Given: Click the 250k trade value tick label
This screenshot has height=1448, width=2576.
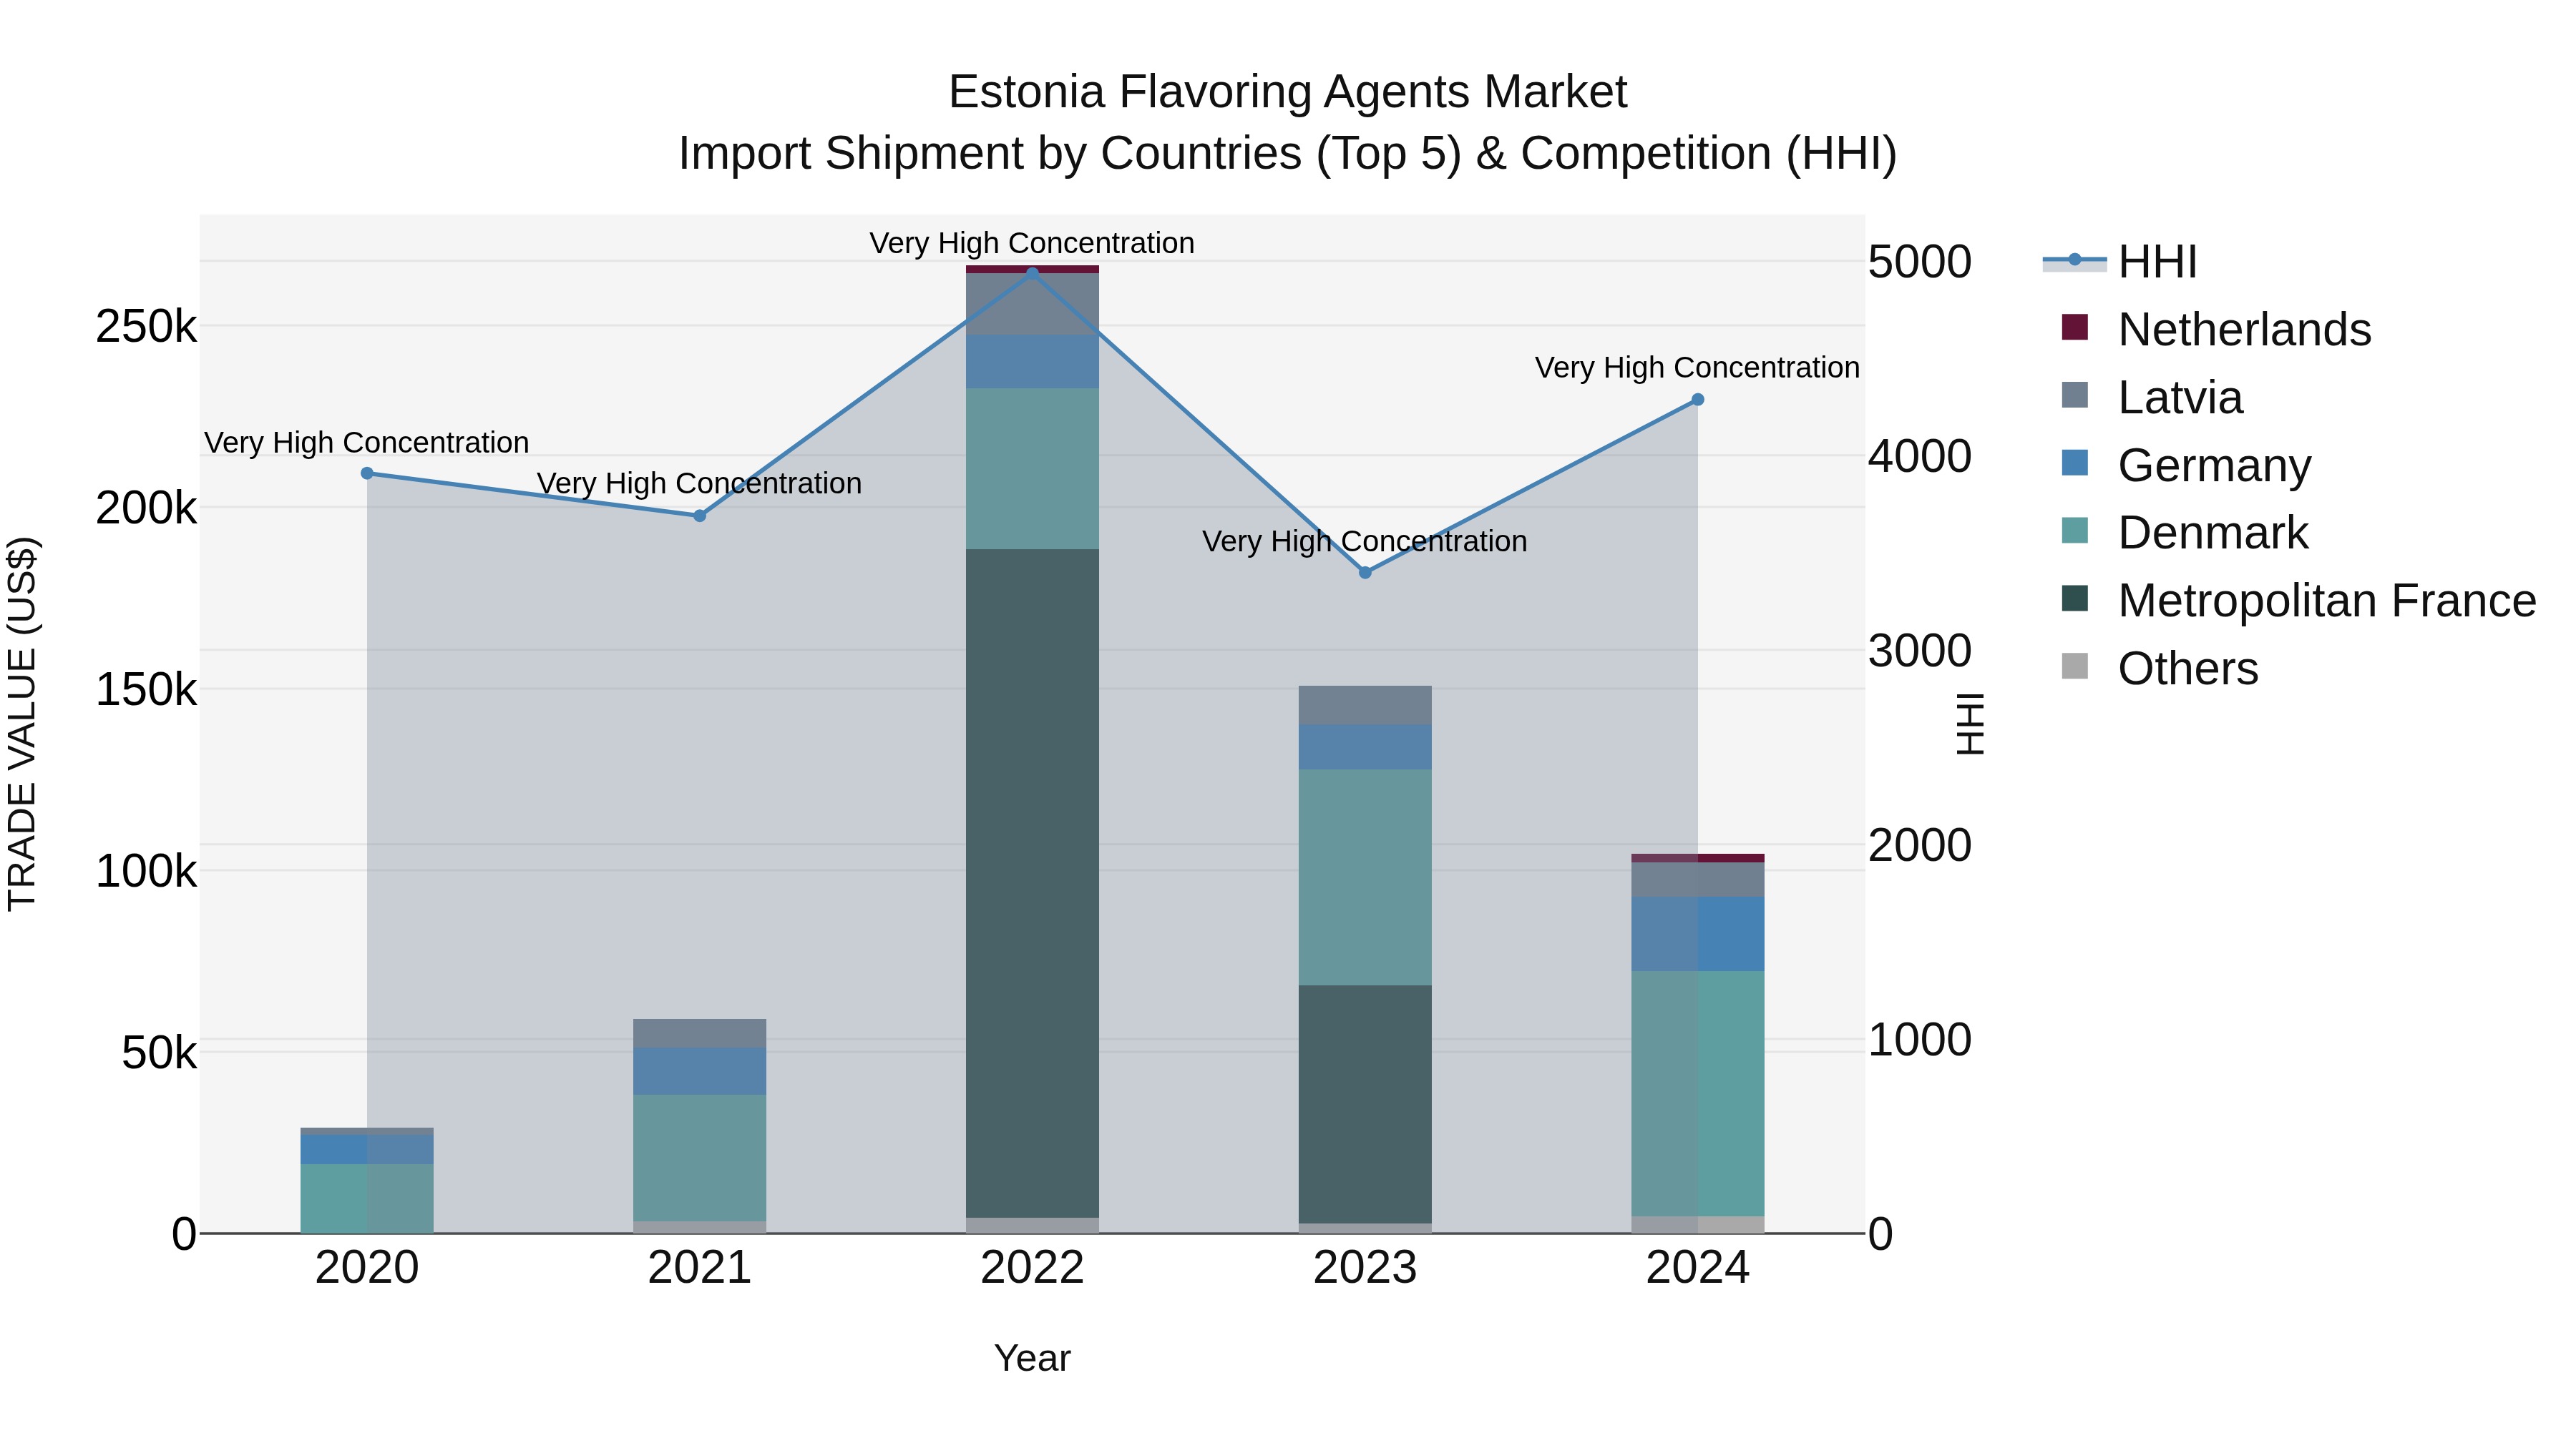Looking at the screenshot, I should pyautogui.click(x=146, y=327).
